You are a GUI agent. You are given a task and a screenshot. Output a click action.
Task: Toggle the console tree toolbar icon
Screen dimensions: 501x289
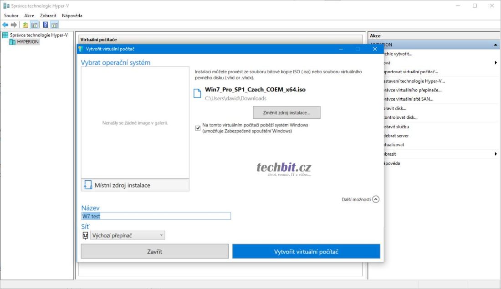[x=34, y=25]
